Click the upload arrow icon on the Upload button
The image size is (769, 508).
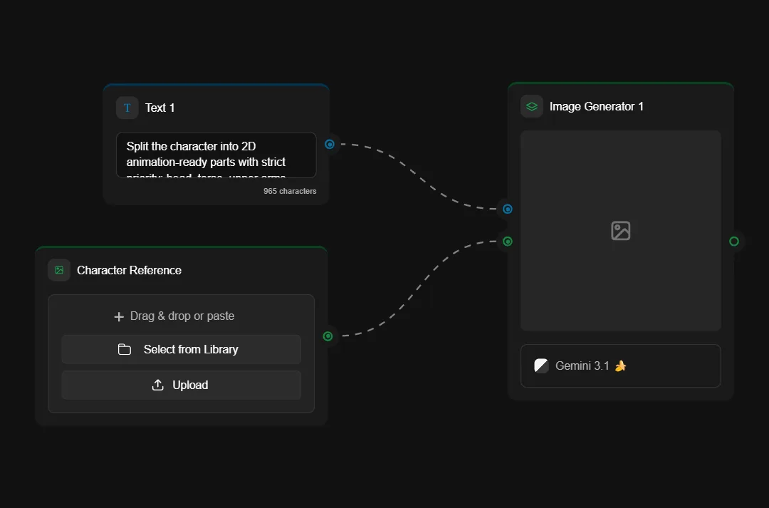pyautogui.click(x=157, y=385)
